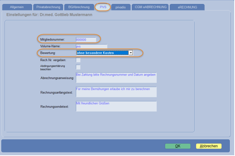Screen dimensions: 235x156
Task: Click the Rechnungsanfangstext text box
Action: [116, 92]
